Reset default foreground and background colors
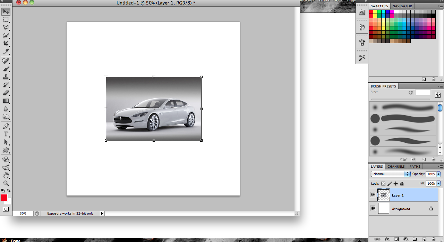Viewport: 444px width, 242px height. coord(2,191)
